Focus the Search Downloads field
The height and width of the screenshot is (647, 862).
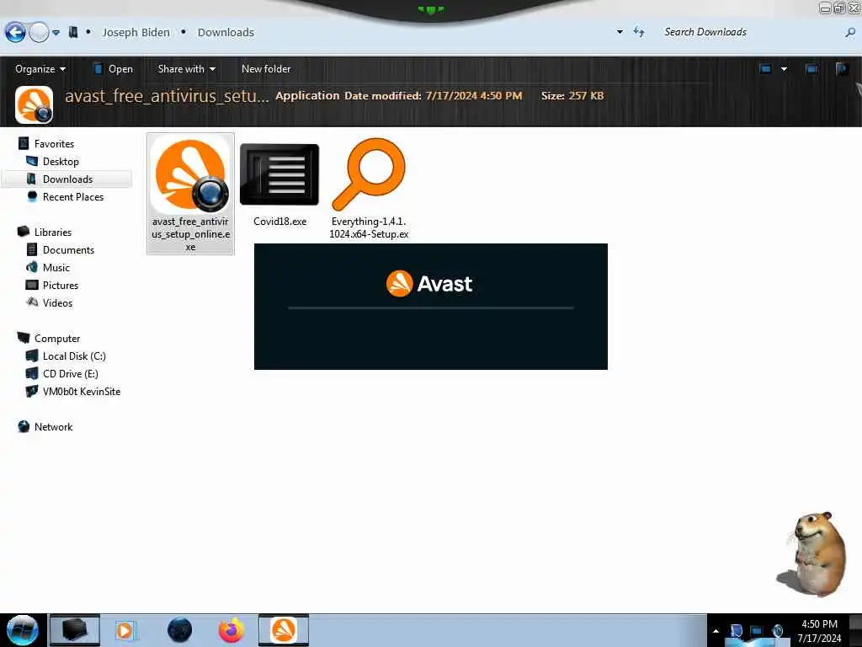[x=750, y=32]
